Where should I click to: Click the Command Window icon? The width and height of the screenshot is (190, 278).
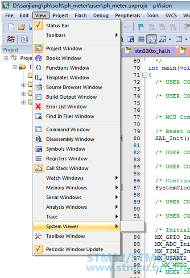(38, 130)
